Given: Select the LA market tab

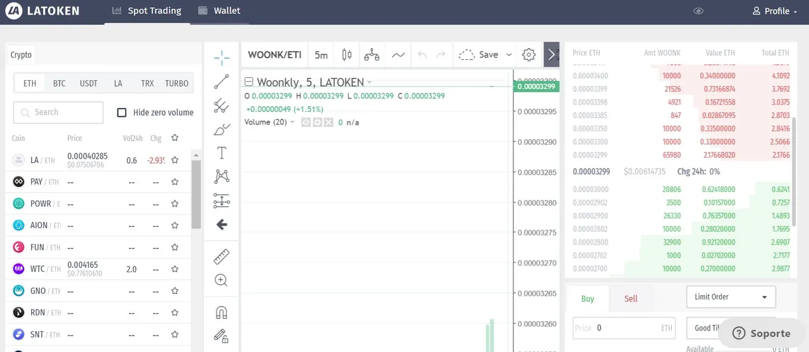Looking at the screenshot, I should [x=118, y=83].
